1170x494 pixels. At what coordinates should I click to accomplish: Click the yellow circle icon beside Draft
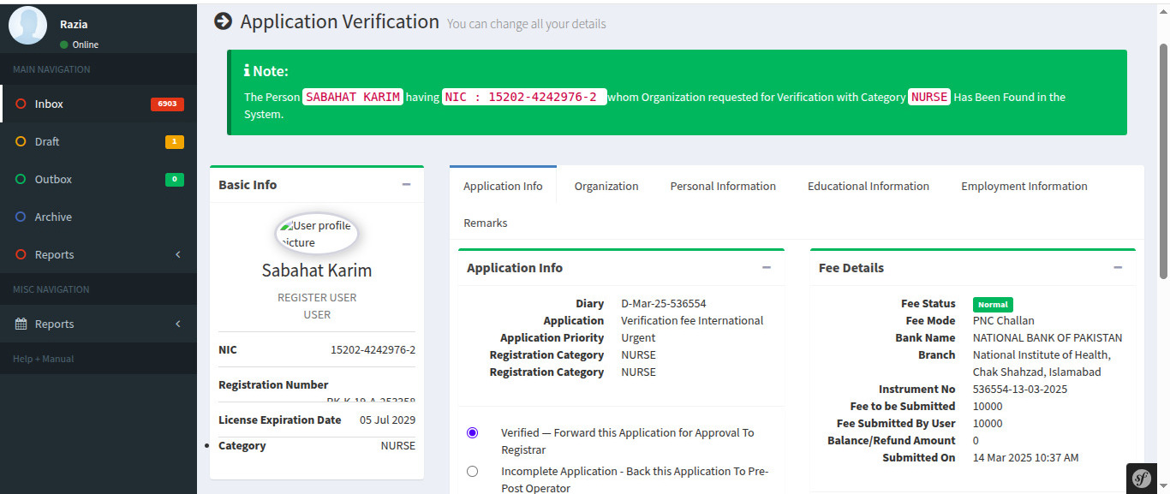tap(21, 141)
